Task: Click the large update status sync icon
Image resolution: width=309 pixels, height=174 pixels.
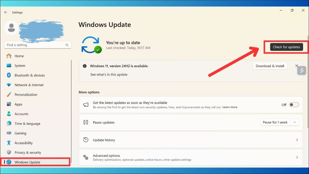Action: click(x=91, y=45)
